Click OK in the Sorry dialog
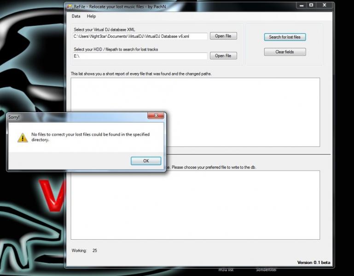 [x=146, y=161]
